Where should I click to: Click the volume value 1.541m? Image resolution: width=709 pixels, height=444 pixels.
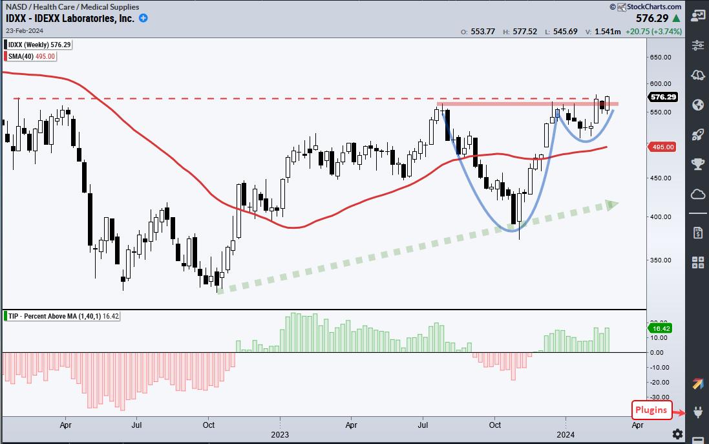pos(608,32)
